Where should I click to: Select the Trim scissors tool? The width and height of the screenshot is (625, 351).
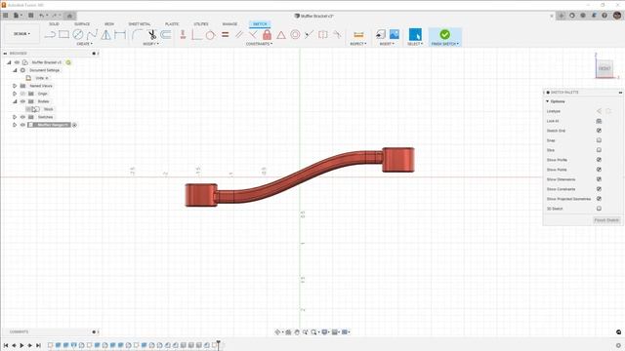(152, 35)
